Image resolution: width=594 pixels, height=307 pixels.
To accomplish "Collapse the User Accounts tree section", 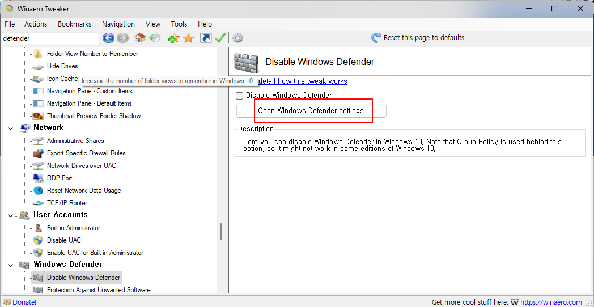I will click(11, 215).
